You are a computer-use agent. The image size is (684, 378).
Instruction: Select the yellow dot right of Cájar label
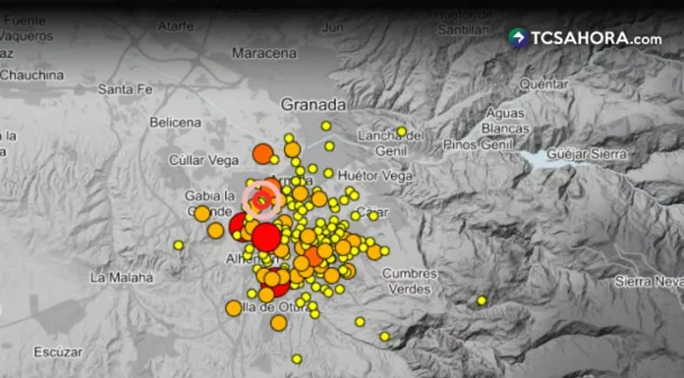pos(373,216)
